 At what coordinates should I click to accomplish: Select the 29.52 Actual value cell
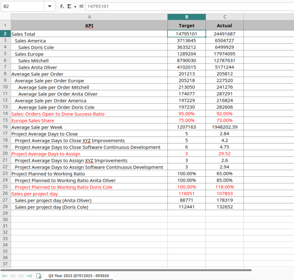tap(225, 154)
